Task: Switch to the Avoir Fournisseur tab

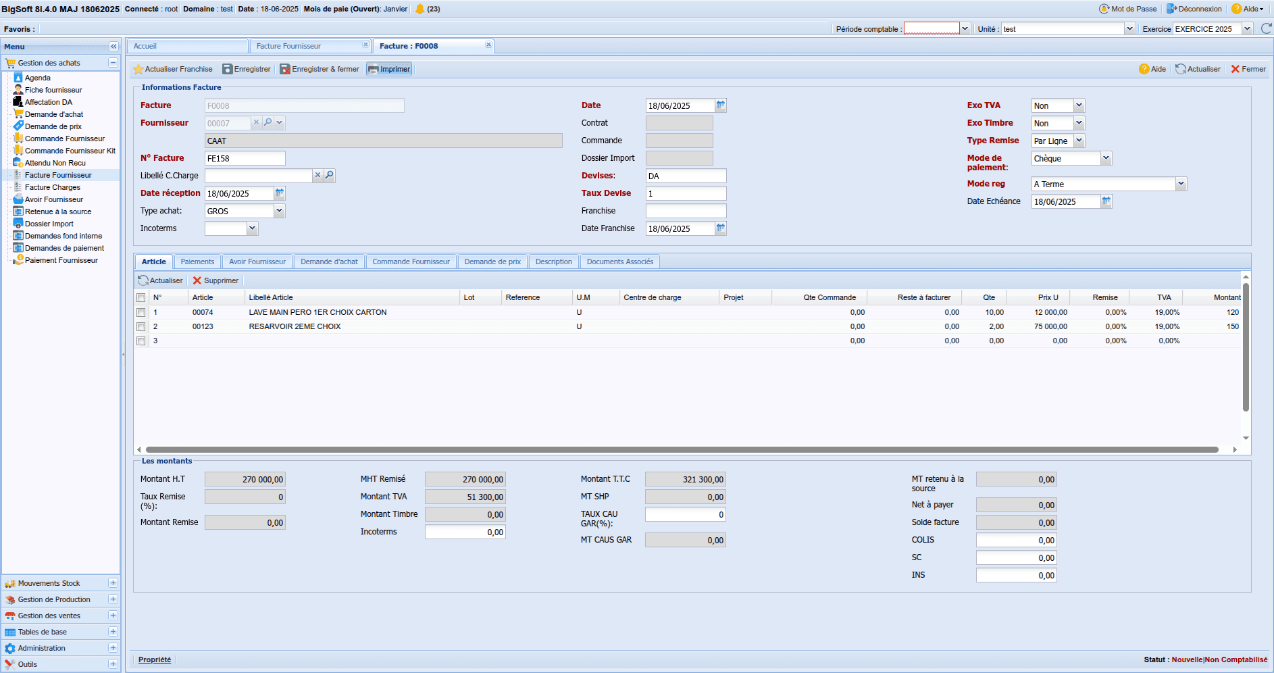Action: click(x=257, y=261)
